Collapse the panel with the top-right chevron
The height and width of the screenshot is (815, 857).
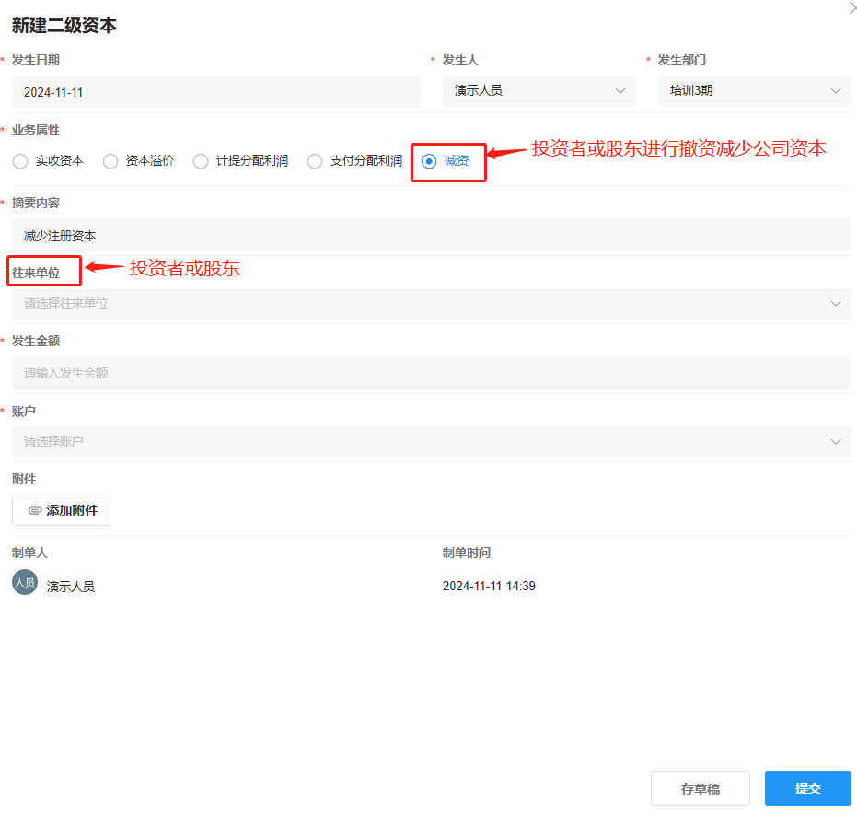851,8
